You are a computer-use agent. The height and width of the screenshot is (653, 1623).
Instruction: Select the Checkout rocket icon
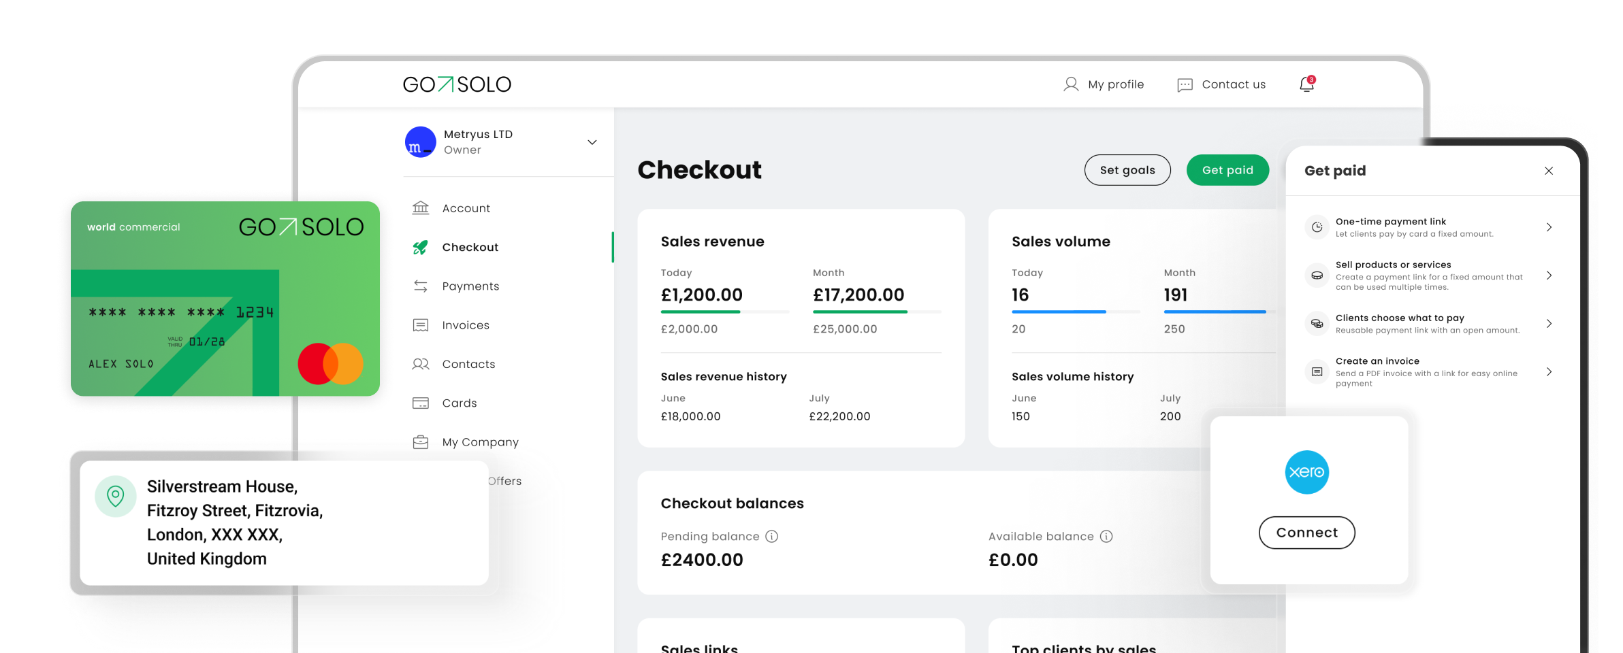click(421, 247)
